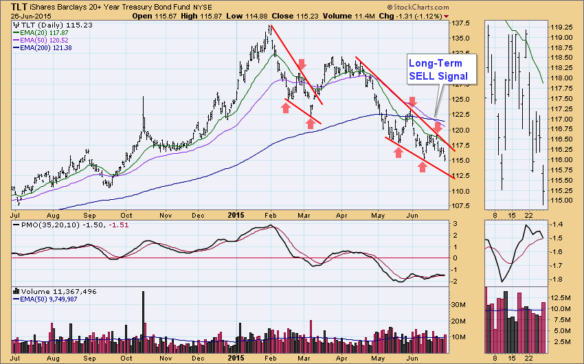Click the black line swatch before PMO(35,20,10)
584x364 pixels.
[16, 225]
